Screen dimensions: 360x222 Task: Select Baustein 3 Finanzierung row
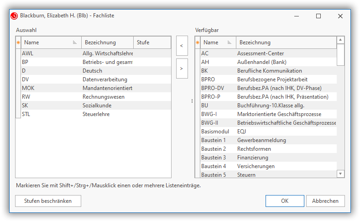[268, 158]
